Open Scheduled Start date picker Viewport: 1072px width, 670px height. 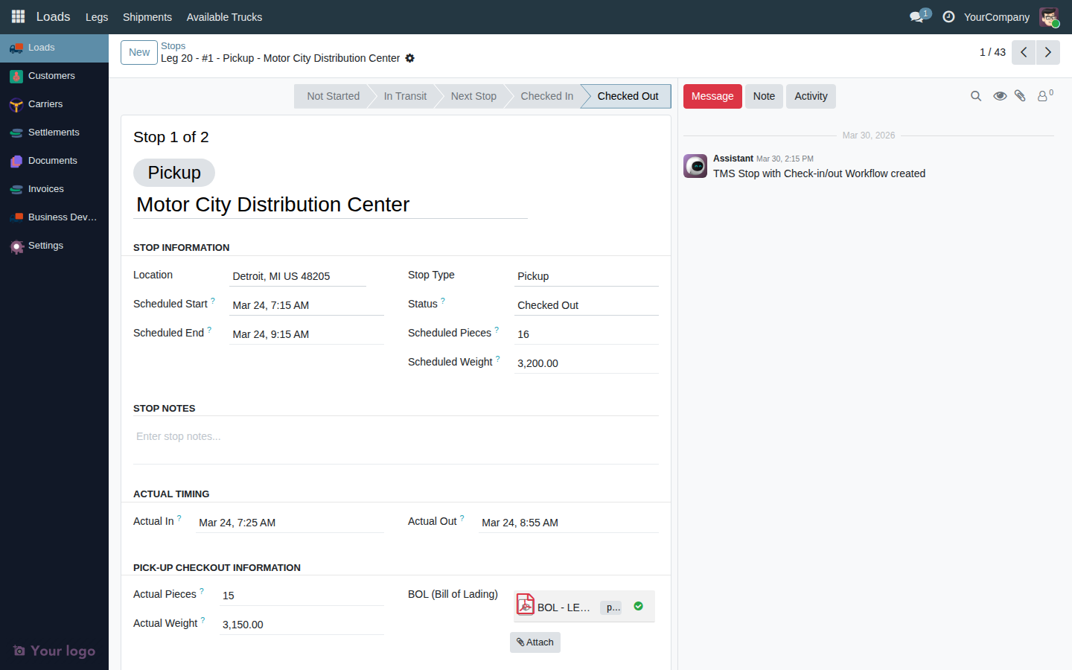point(307,305)
